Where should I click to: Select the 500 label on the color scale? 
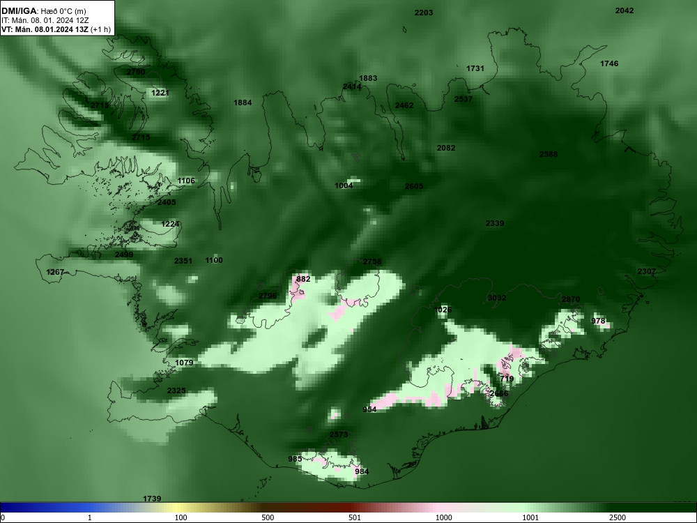coord(268,517)
